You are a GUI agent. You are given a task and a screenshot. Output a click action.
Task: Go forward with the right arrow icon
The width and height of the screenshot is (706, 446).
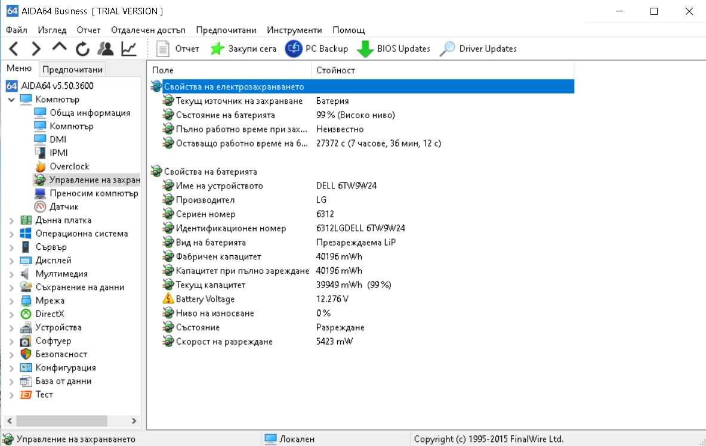tap(36, 49)
